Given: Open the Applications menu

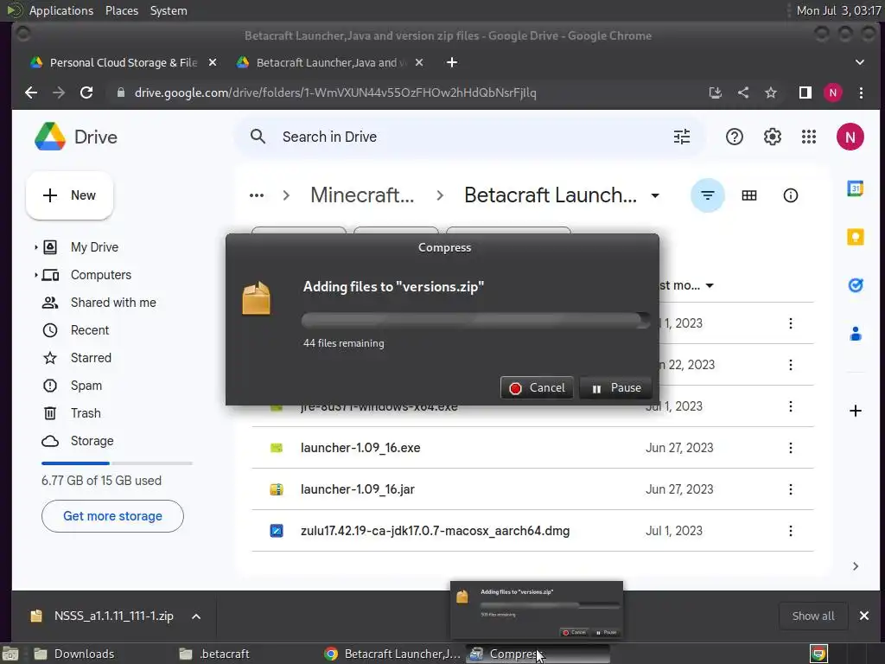Looking at the screenshot, I should pyautogui.click(x=61, y=10).
